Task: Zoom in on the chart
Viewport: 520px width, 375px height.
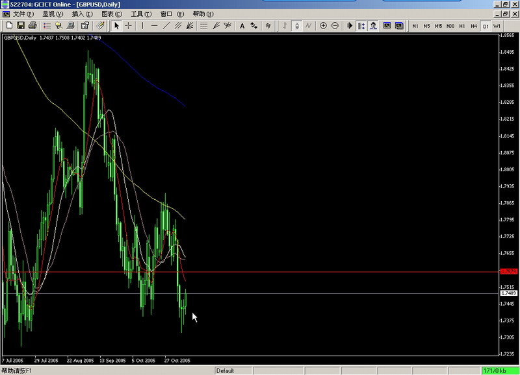Action: 323,26
